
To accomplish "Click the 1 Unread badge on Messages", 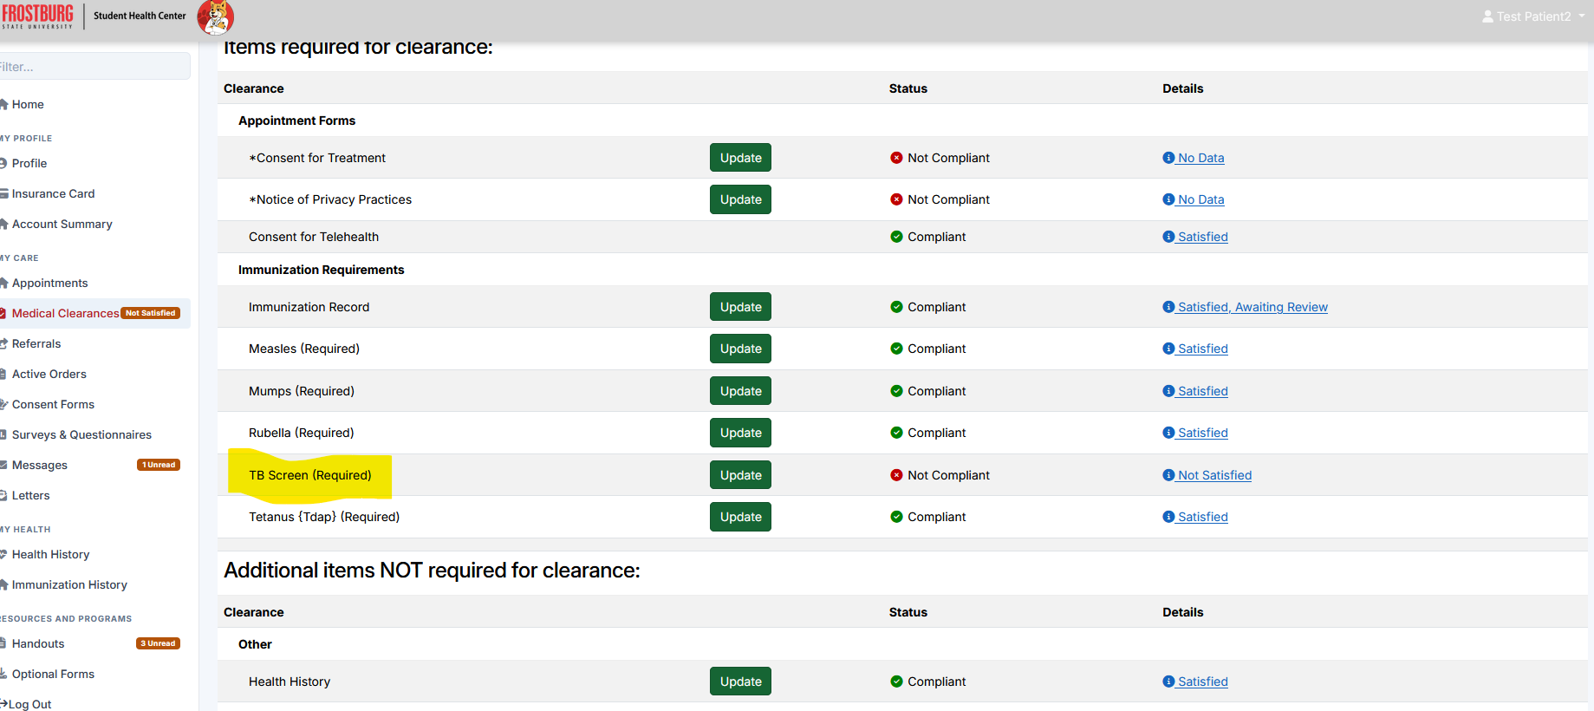I will tap(159, 465).
